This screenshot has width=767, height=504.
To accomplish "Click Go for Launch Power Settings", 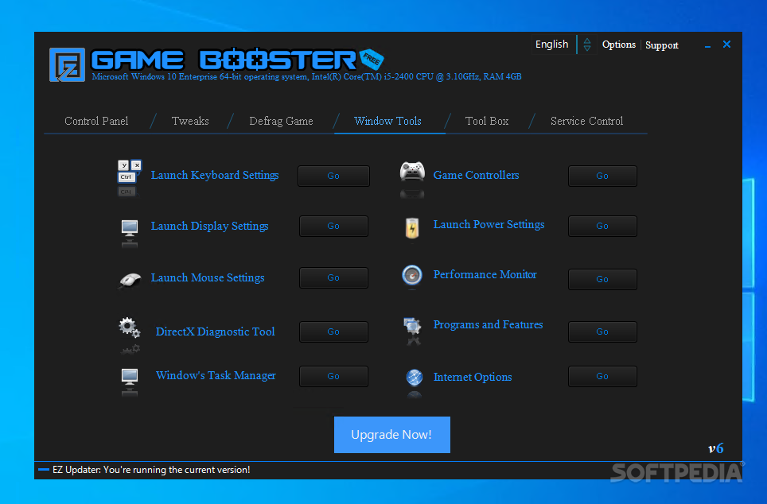I will (x=602, y=227).
